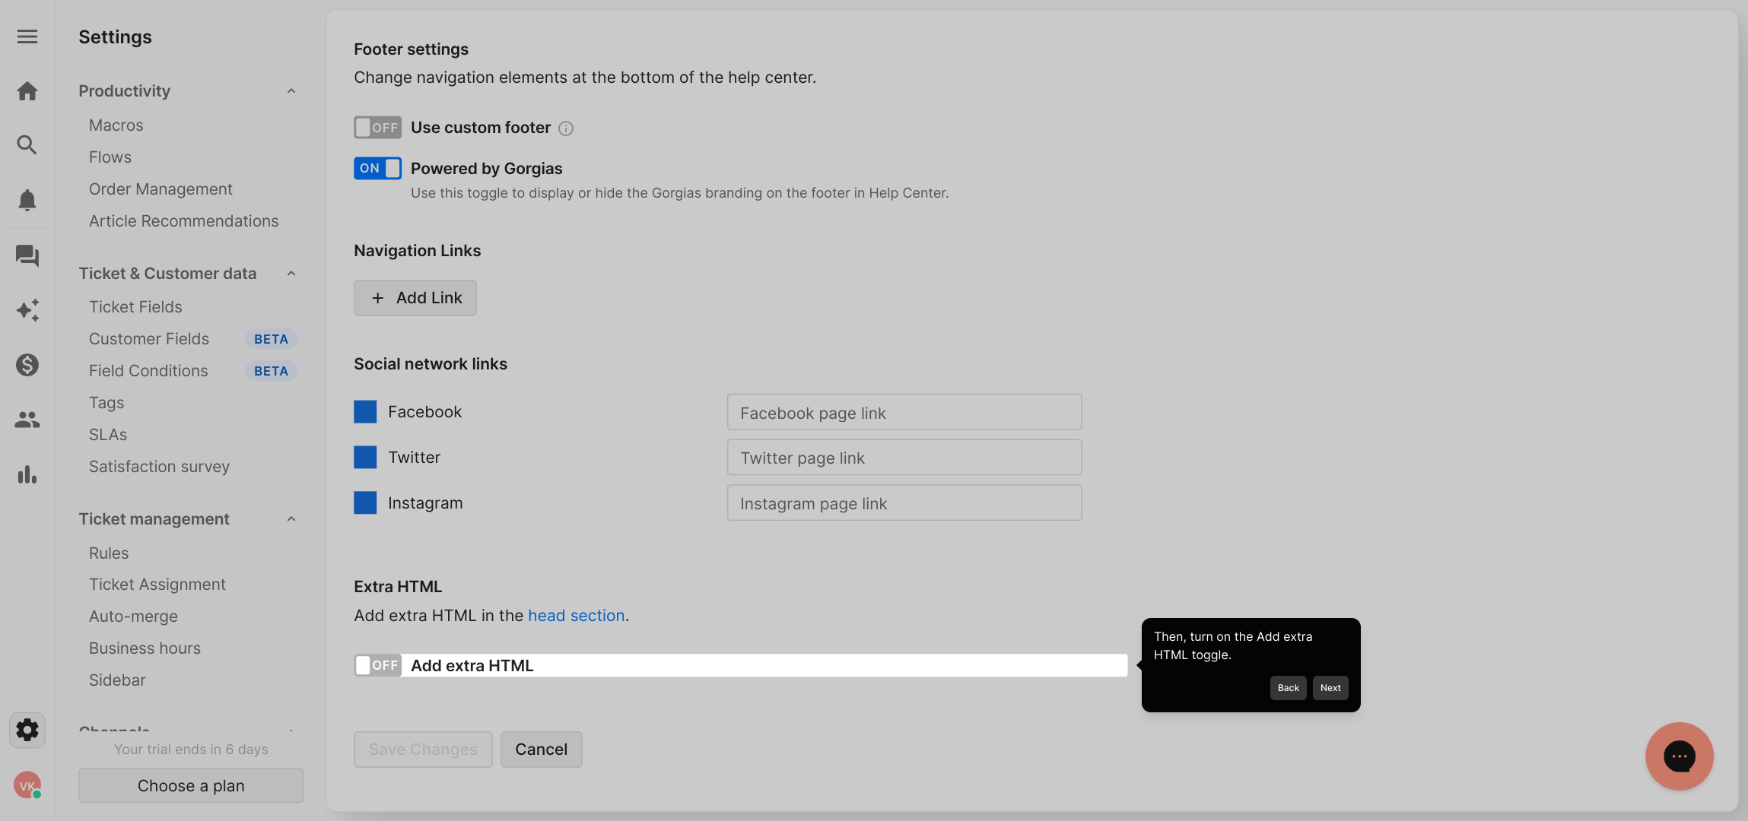The width and height of the screenshot is (1748, 821).
Task: Open the statistics bar chart icon
Action: (27, 475)
